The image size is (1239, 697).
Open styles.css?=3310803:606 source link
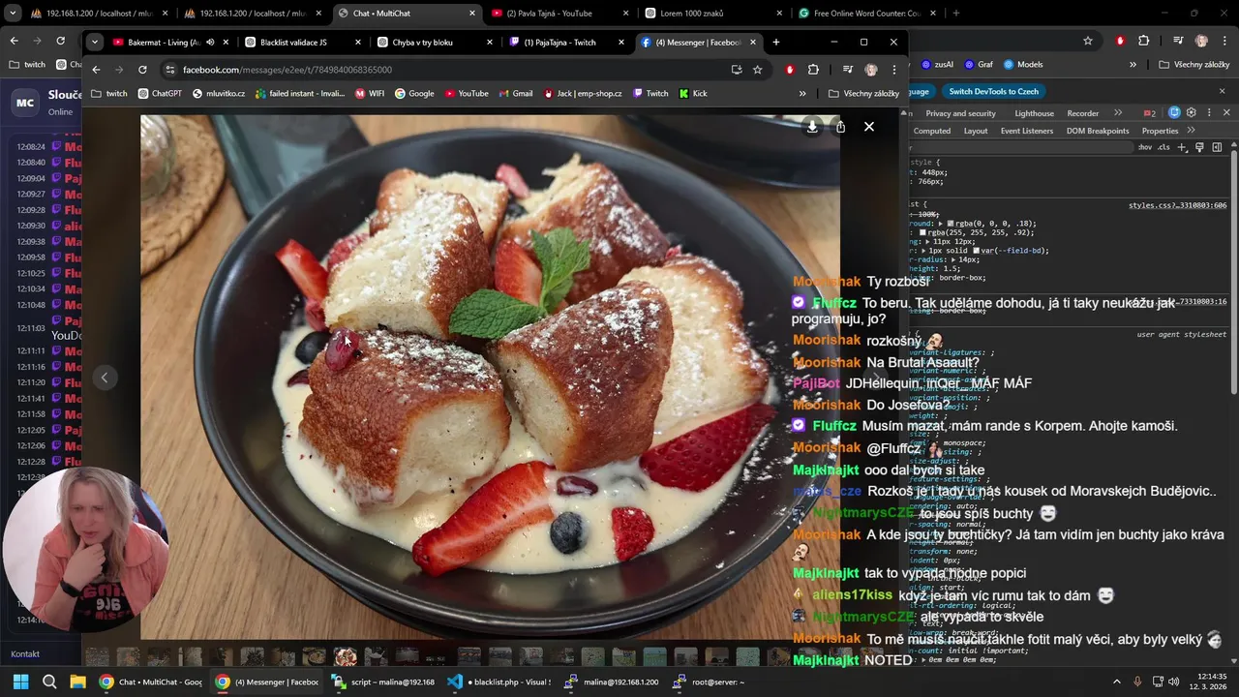coord(1177,205)
